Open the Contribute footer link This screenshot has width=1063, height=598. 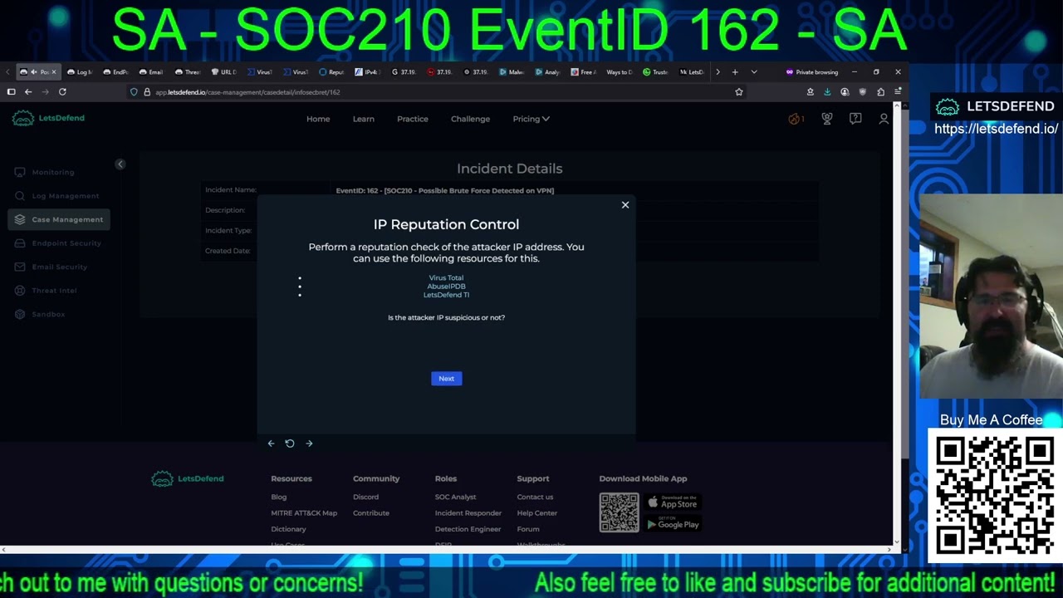pyautogui.click(x=371, y=513)
